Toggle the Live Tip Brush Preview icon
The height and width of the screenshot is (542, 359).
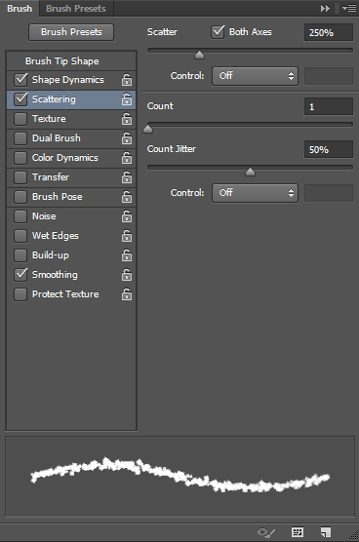(266, 532)
